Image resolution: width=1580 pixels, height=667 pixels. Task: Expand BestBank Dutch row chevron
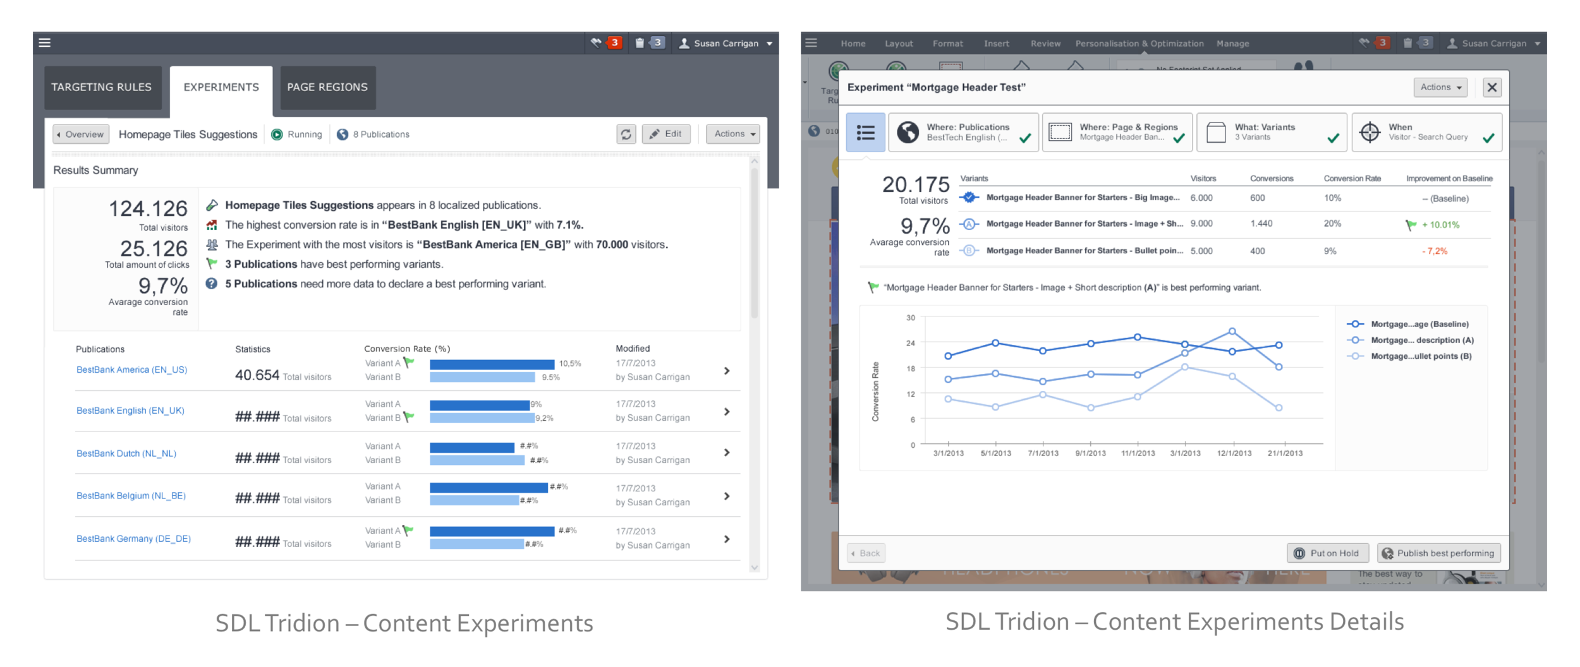pyautogui.click(x=727, y=453)
